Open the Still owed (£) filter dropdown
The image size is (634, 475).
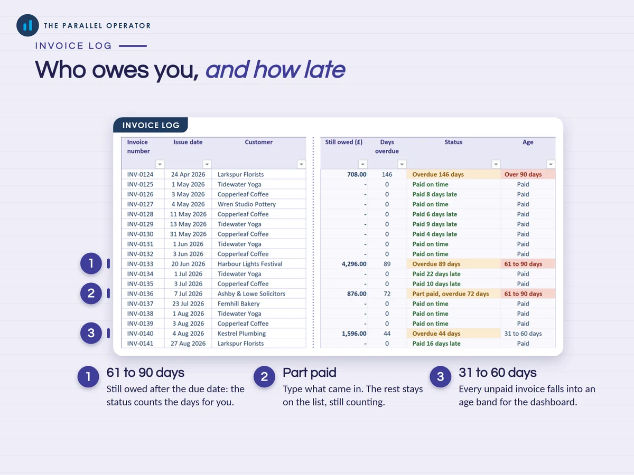click(362, 164)
